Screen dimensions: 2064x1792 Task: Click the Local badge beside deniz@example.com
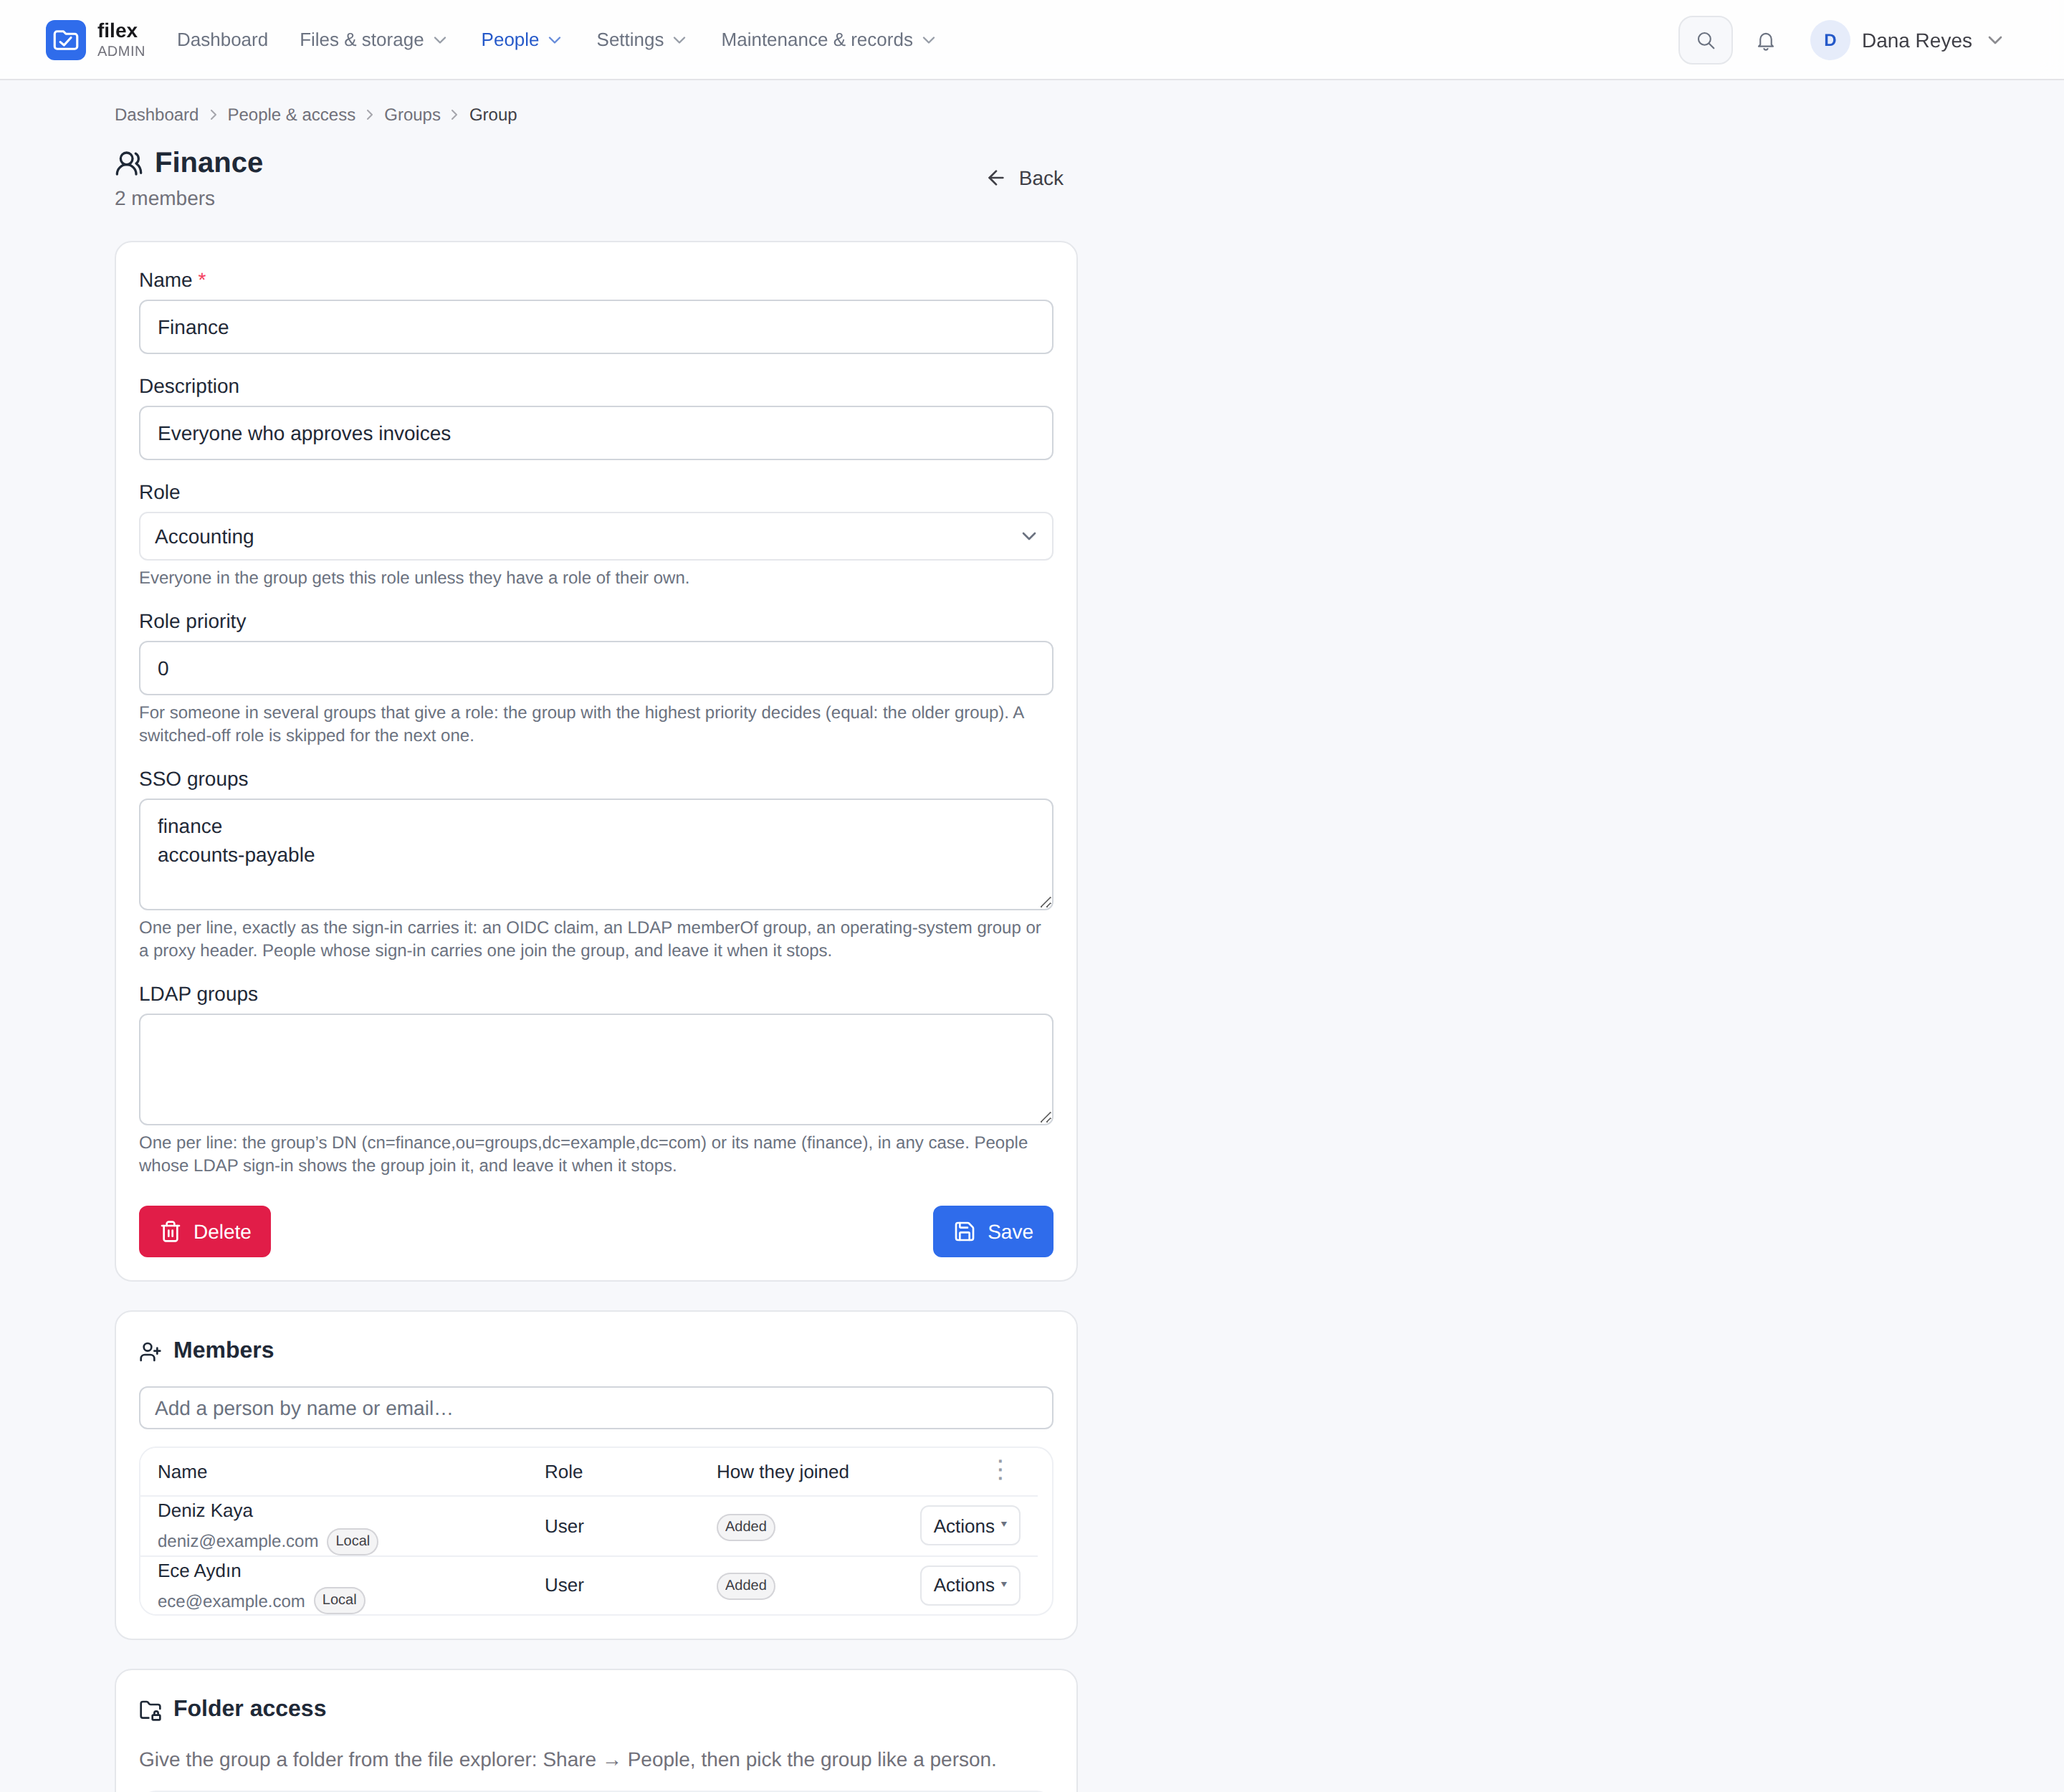click(x=352, y=1541)
